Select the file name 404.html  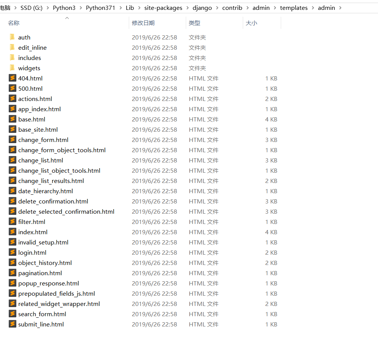coord(30,79)
